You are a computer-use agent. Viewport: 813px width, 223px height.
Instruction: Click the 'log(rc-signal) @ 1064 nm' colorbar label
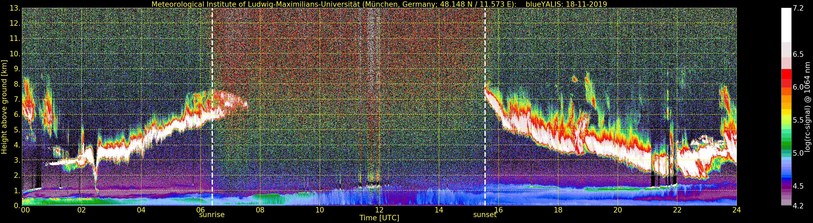[x=807, y=107]
